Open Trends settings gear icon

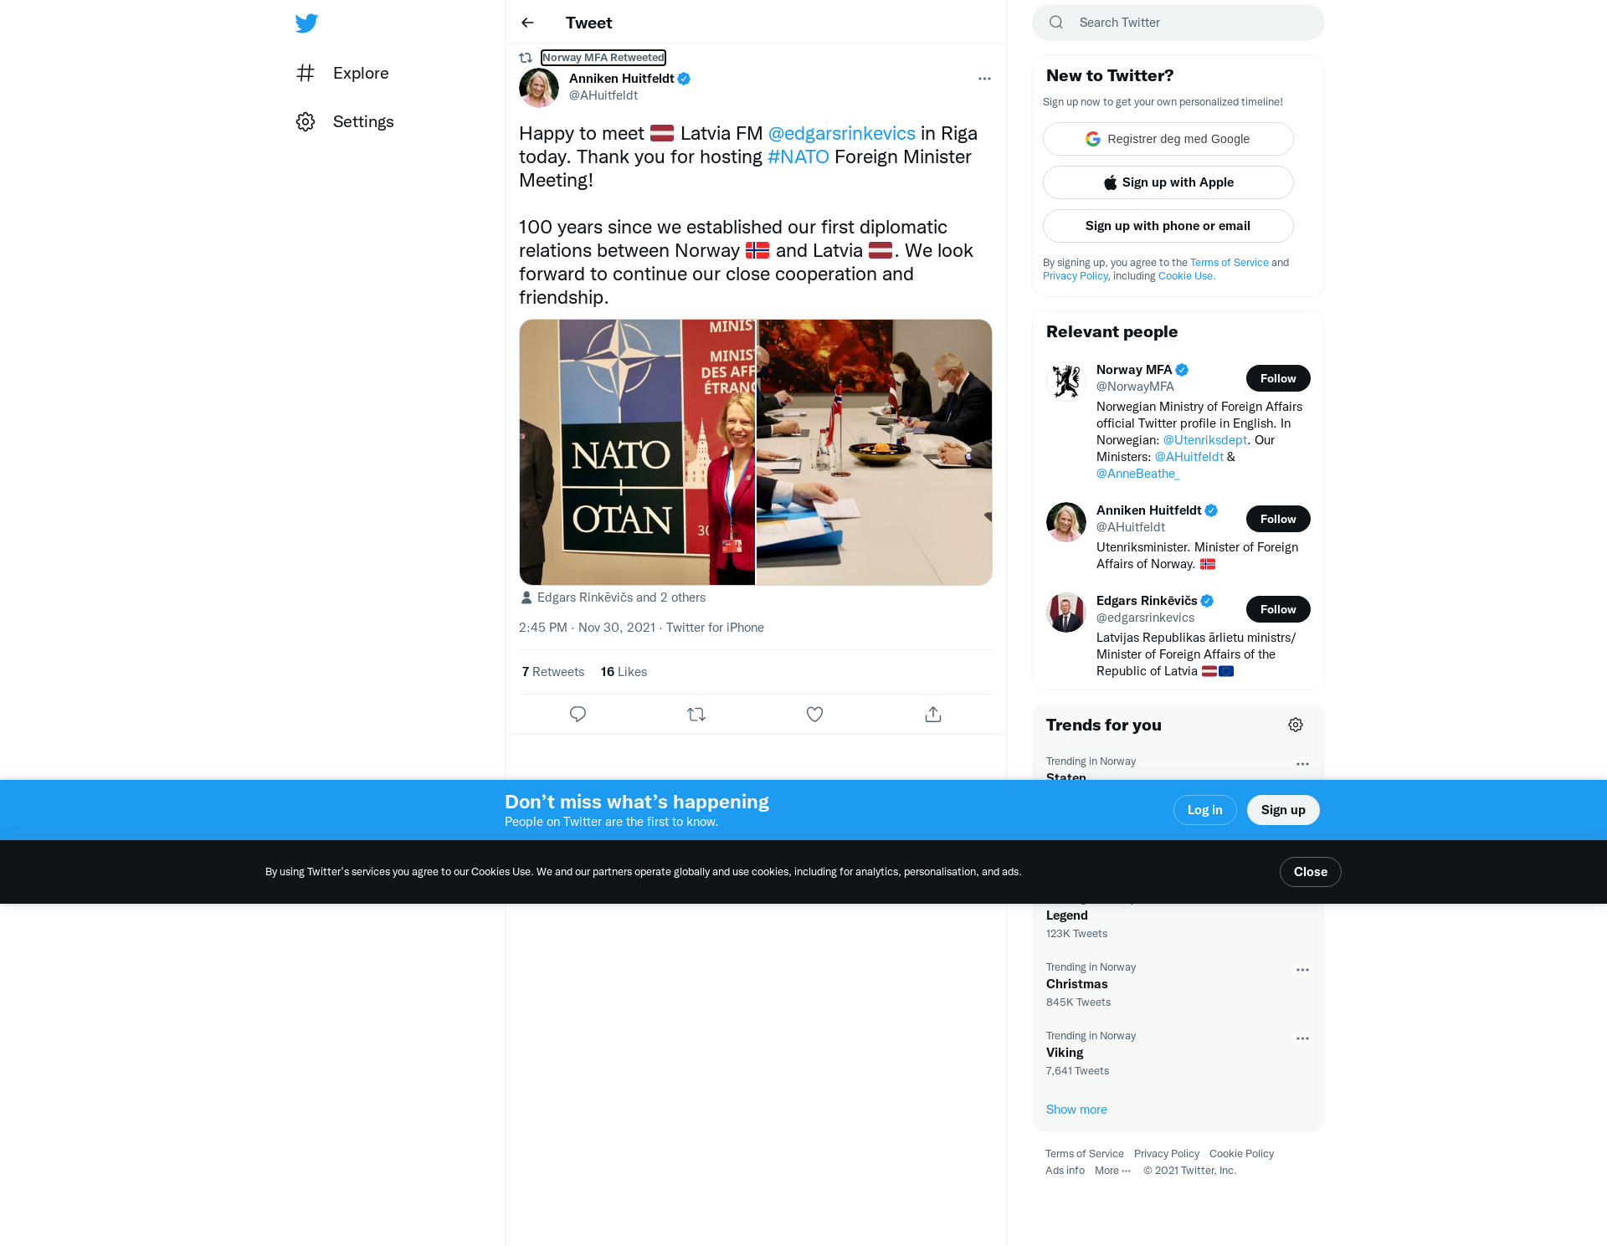tap(1296, 725)
